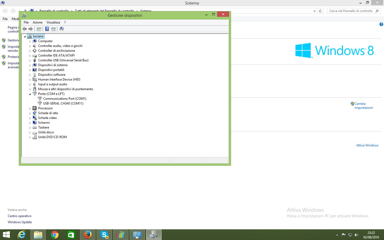Viewport: 384px width, 240px height.
Task: Switch to Skype on taskbar
Action: 104,235
